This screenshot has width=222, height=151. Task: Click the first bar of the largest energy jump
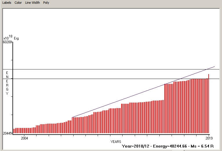click(165, 109)
